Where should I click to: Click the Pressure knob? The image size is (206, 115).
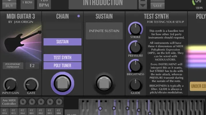[135, 47]
